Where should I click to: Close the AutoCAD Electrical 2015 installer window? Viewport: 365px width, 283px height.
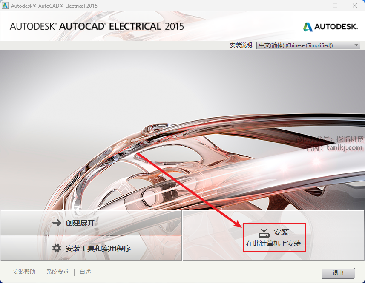coord(354,6)
